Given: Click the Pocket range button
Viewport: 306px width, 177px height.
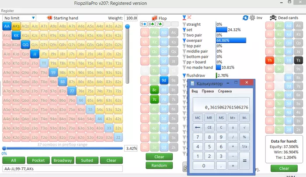Looking at the screenshot, I should point(38,160).
